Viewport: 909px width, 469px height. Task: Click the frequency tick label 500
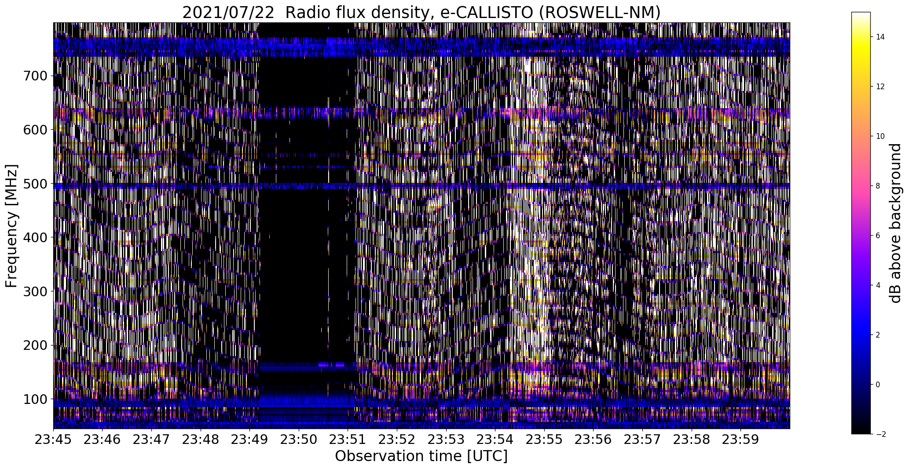(x=36, y=184)
